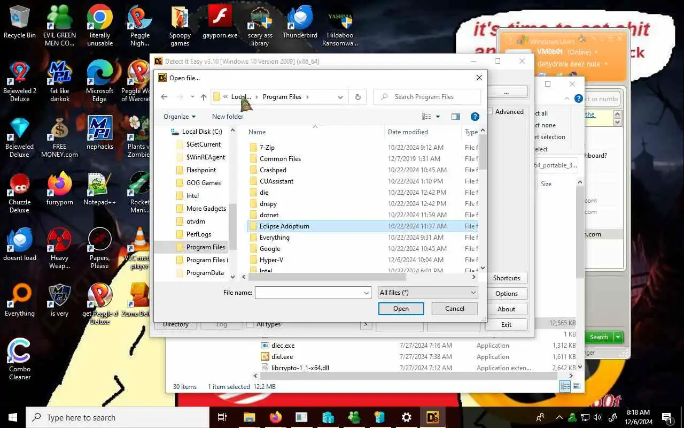Select the dnspy folder in the list
This screenshot has height=428, width=684.
[362, 204]
